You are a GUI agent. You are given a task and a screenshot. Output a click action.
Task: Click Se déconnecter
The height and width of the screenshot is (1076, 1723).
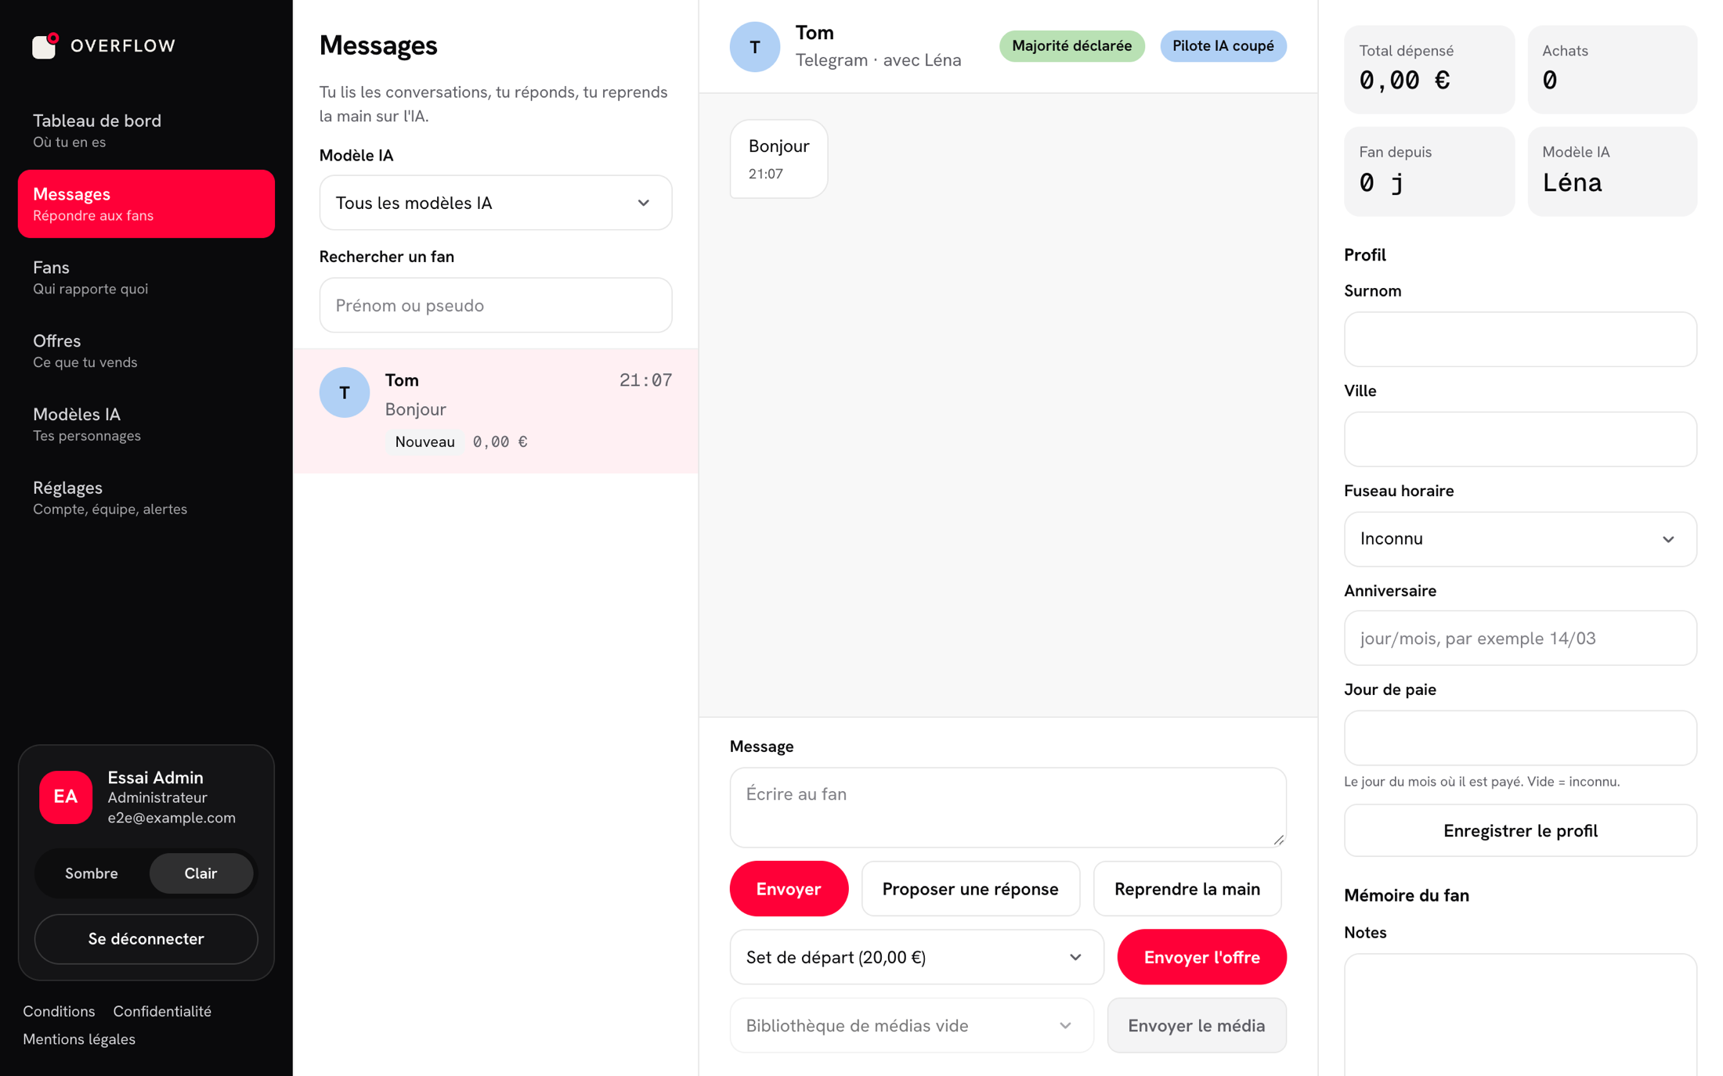(146, 938)
